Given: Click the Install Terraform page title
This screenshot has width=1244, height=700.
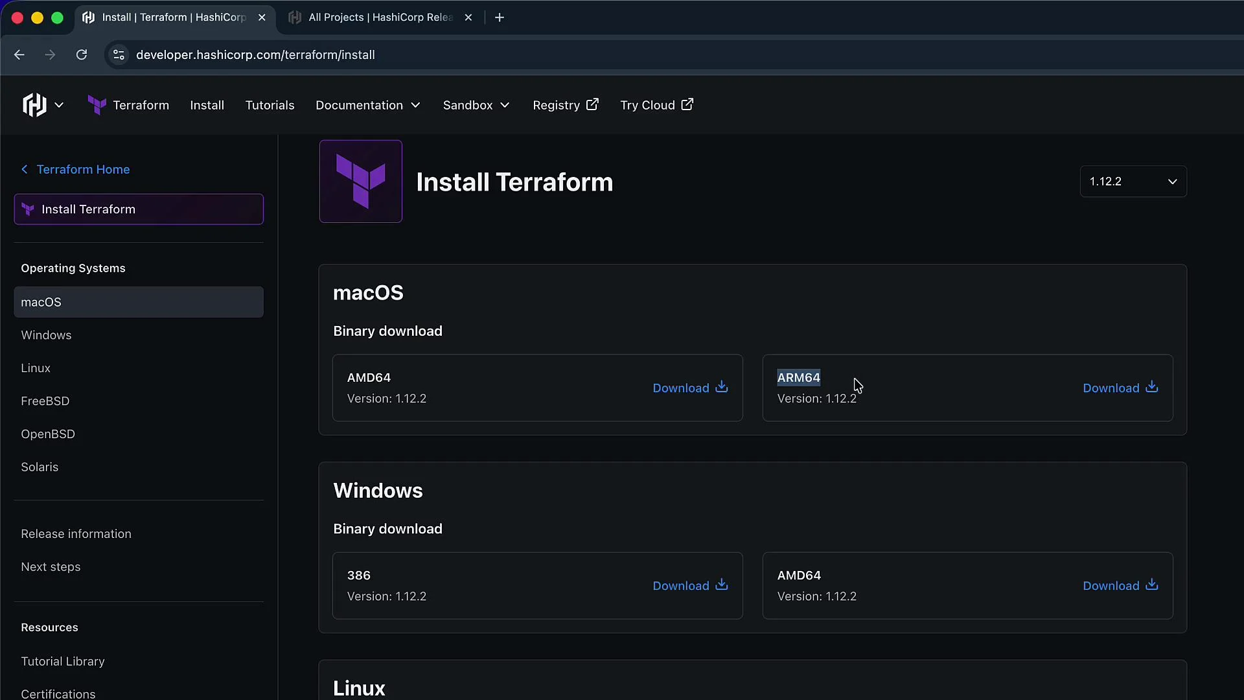Looking at the screenshot, I should click(514, 182).
